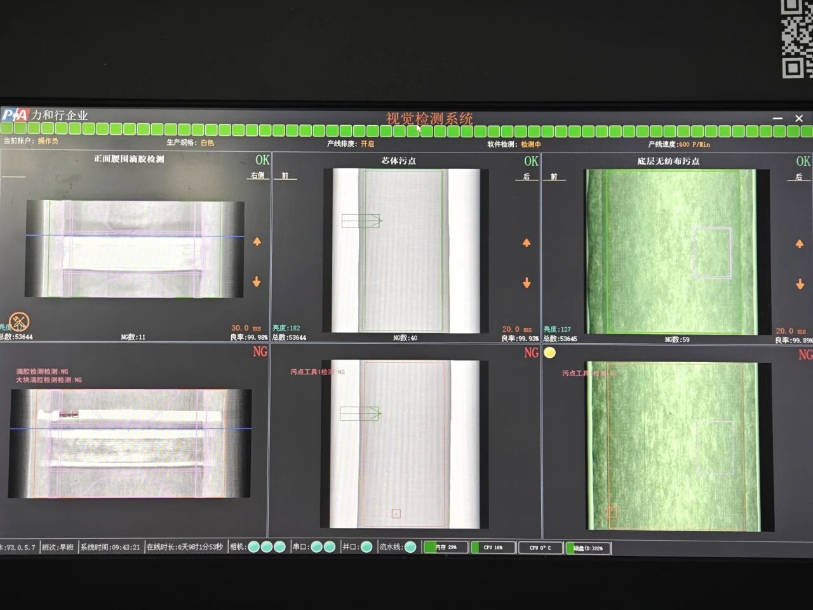The height and width of the screenshot is (610, 813).
Task: Click the 后 label in 底层无纺布污点 panel
Action: click(798, 177)
